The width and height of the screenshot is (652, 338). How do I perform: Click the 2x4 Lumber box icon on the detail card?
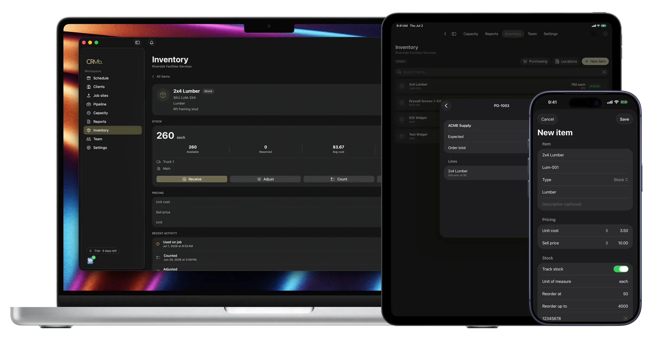(x=163, y=95)
